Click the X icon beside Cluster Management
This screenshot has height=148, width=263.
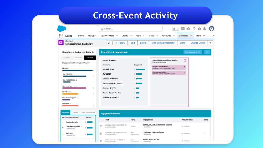tap(63, 128)
